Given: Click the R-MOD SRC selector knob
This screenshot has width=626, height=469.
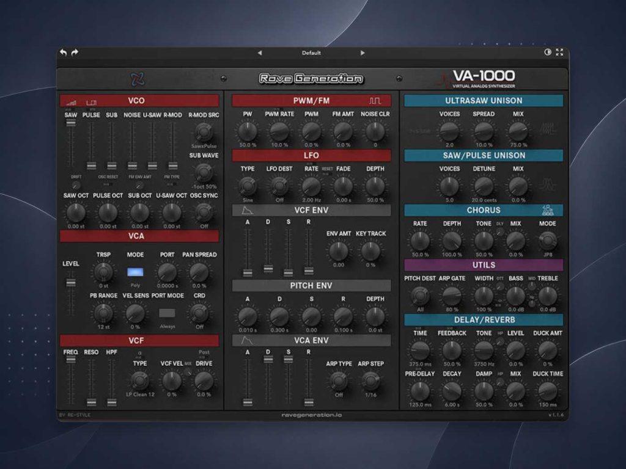Looking at the screenshot, I should [204, 132].
